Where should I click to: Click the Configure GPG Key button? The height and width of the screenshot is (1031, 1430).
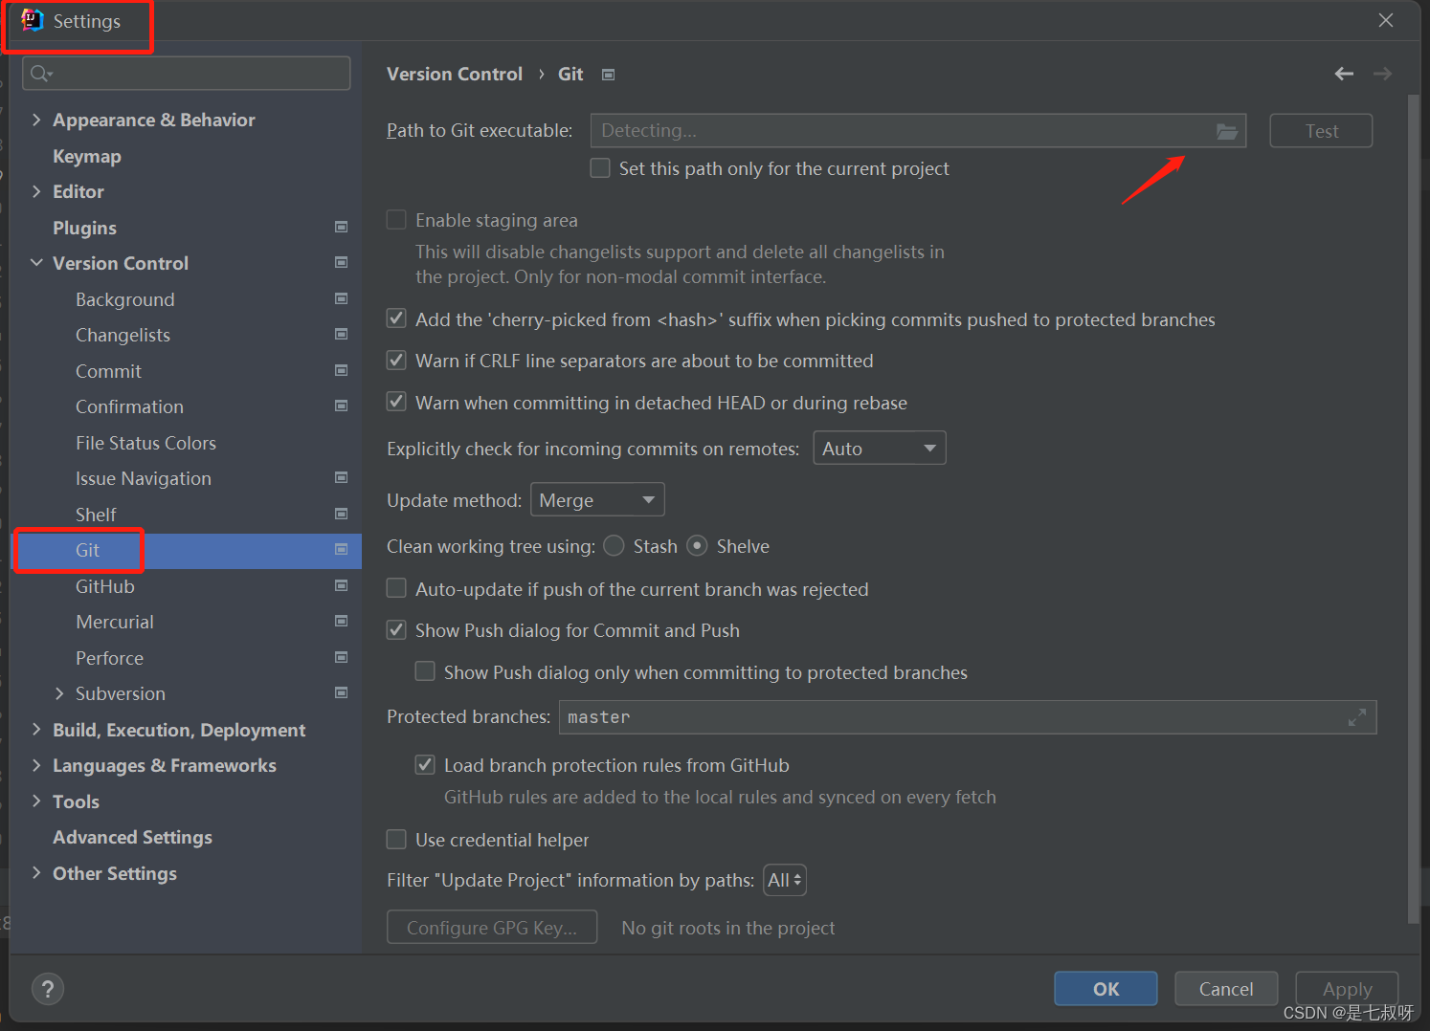click(x=492, y=928)
